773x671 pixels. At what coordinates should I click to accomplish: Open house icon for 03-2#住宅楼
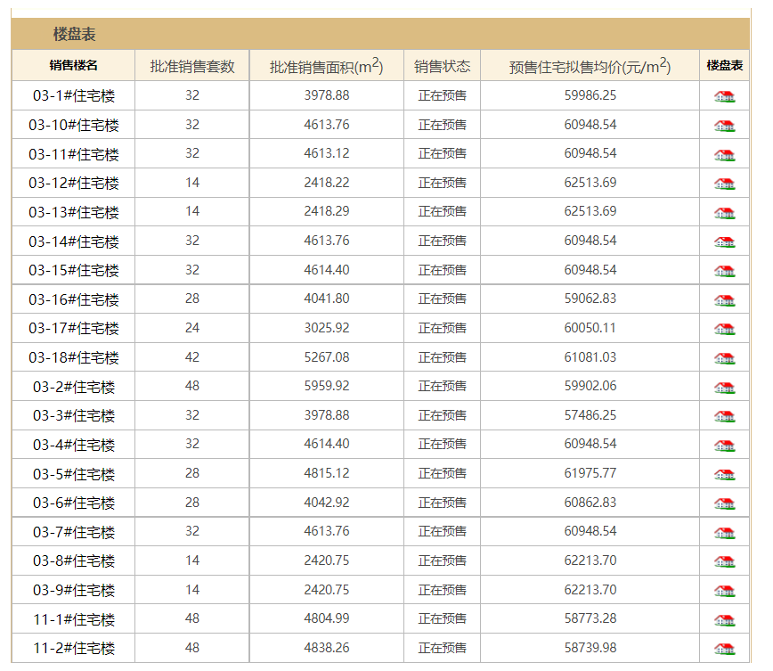coord(724,388)
